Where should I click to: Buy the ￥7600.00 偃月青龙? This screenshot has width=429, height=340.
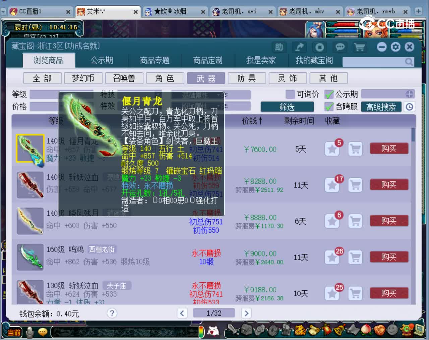pyautogui.click(x=389, y=149)
